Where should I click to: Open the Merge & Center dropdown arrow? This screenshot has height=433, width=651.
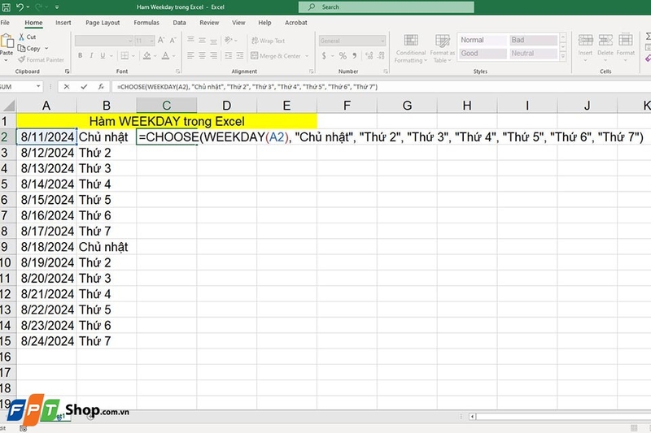pos(308,56)
